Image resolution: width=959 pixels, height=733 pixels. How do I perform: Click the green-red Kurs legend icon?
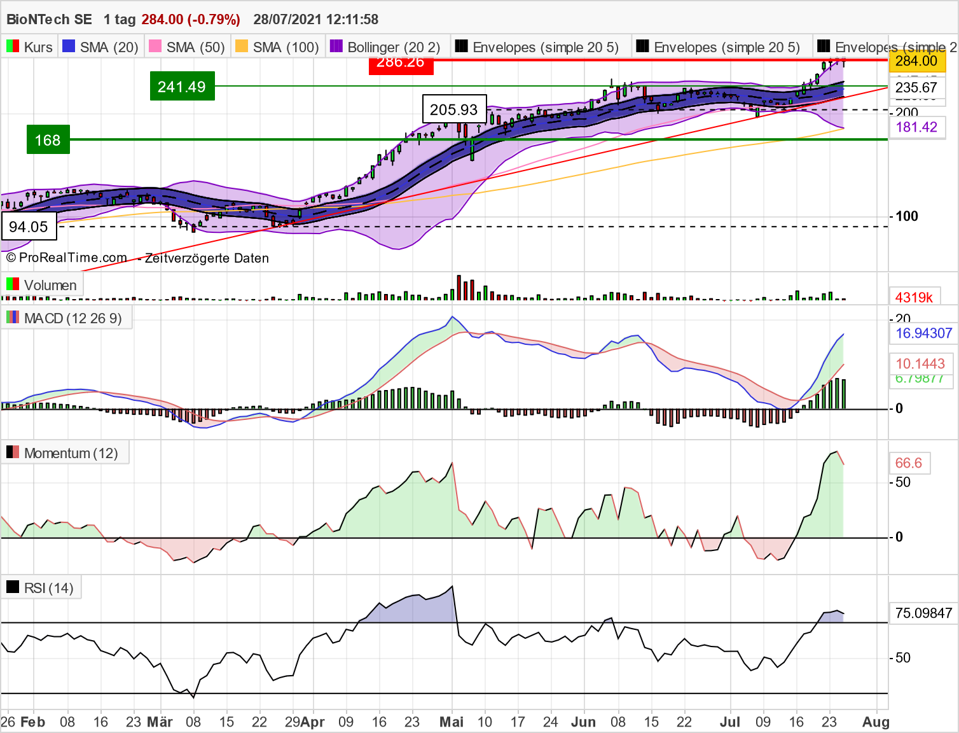11,46
